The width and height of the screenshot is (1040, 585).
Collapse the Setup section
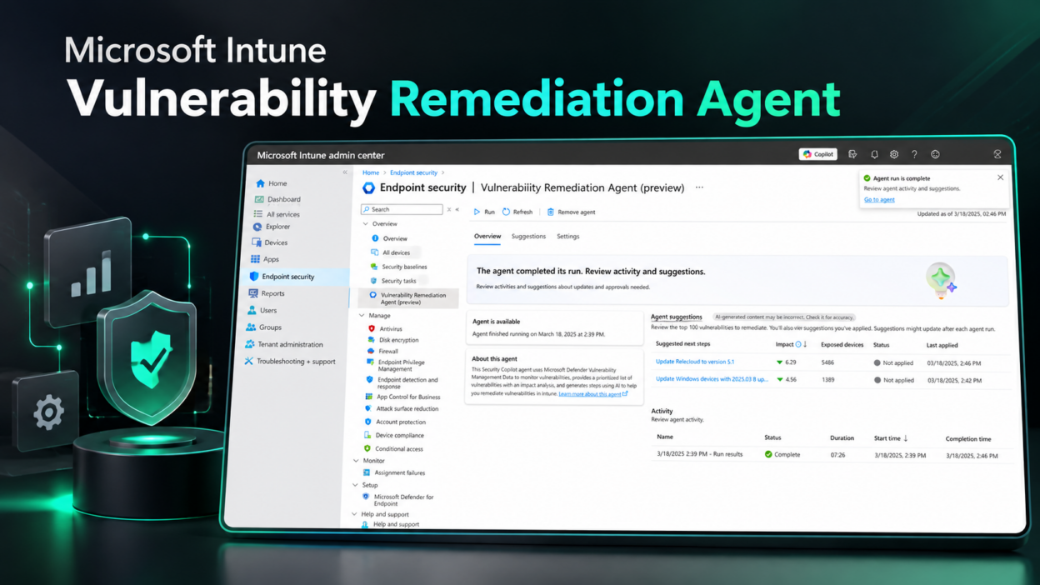(x=355, y=485)
